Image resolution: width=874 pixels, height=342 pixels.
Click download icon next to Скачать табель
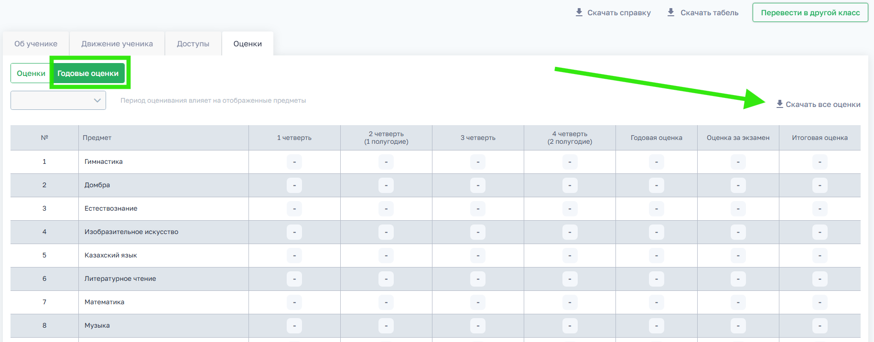[671, 12]
